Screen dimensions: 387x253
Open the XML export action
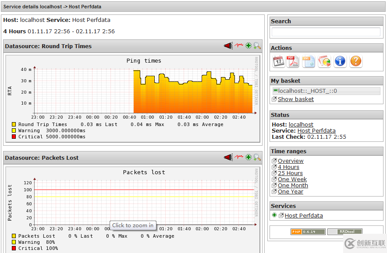tap(309, 61)
